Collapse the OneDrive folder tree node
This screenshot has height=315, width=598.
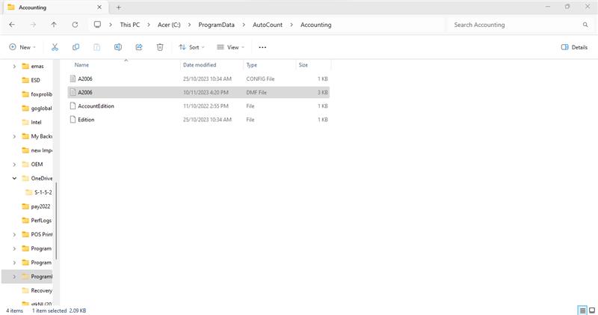coord(14,178)
